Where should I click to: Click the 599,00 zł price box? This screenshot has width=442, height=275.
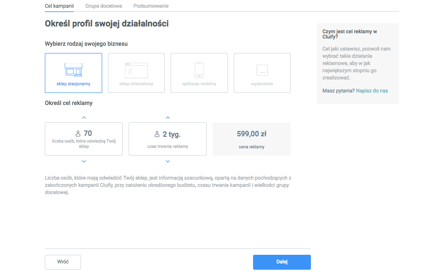pyautogui.click(x=252, y=139)
